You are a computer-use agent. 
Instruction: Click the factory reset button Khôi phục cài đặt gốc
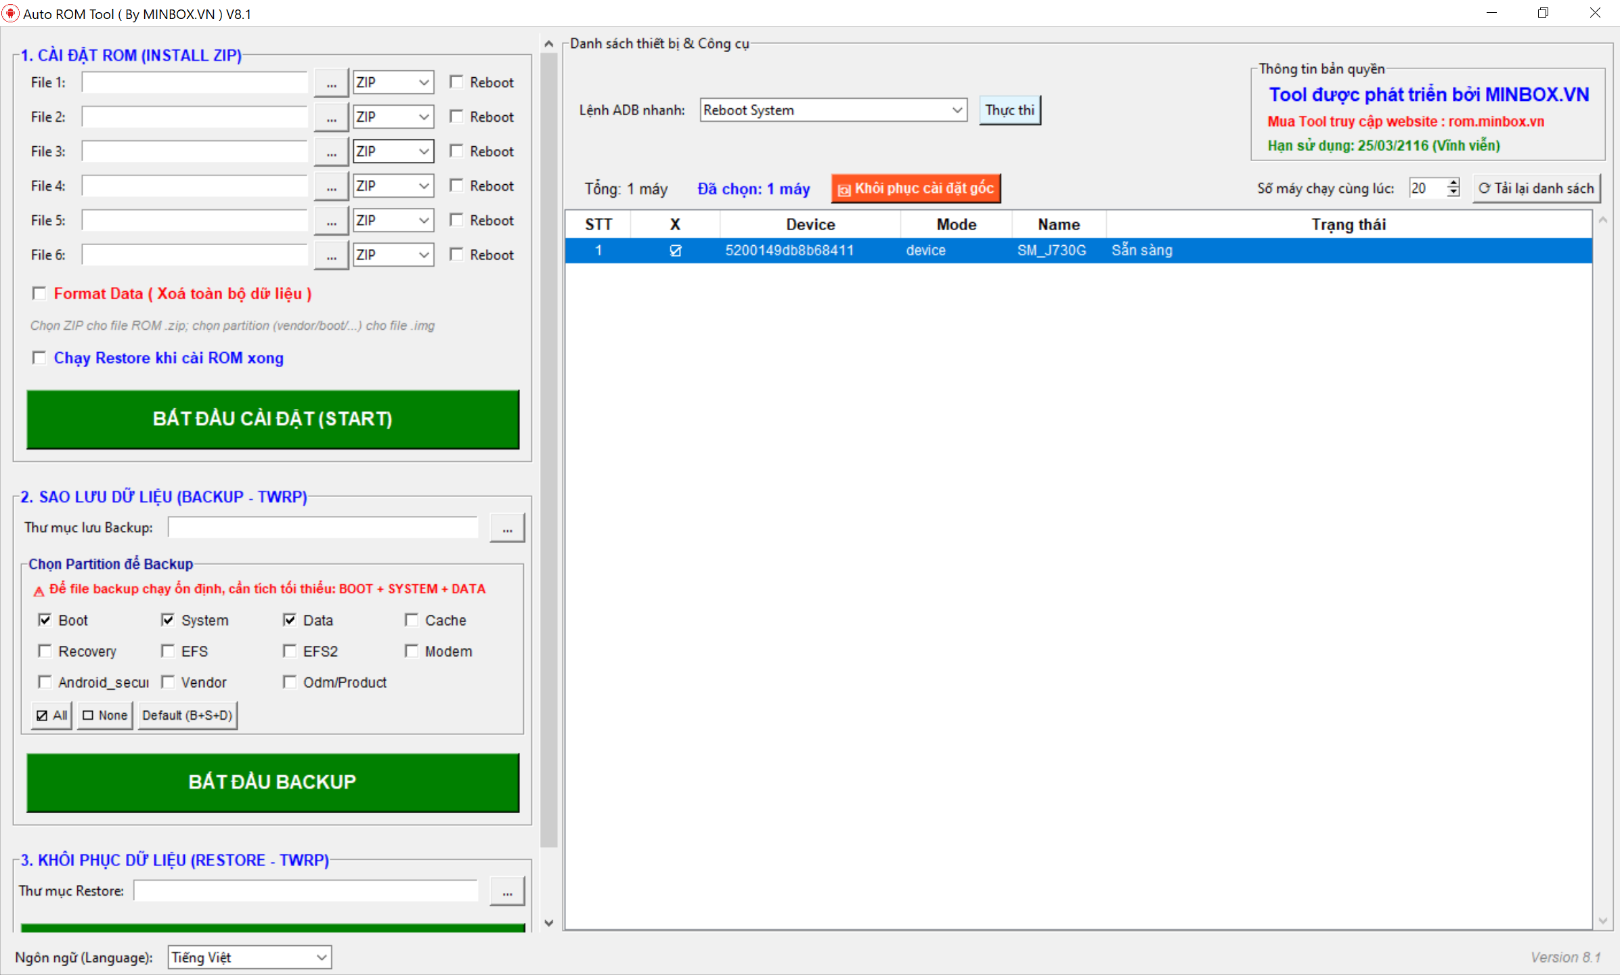(916, 188)
